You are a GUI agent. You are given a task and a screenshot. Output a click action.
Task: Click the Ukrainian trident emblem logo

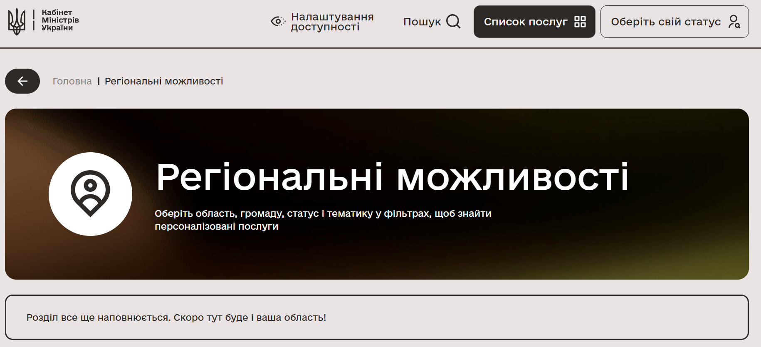[x=17, y=21]
